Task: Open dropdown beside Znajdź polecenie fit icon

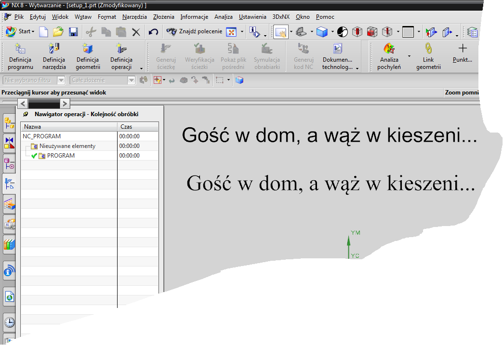Action: (242, 32)
